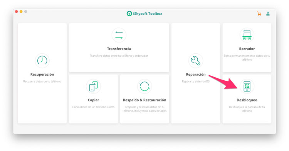Click 'Transfiere datos entre tu teléfono y ordenador'
This screenshot has height=151, width=289.
[x=119, y=56]
